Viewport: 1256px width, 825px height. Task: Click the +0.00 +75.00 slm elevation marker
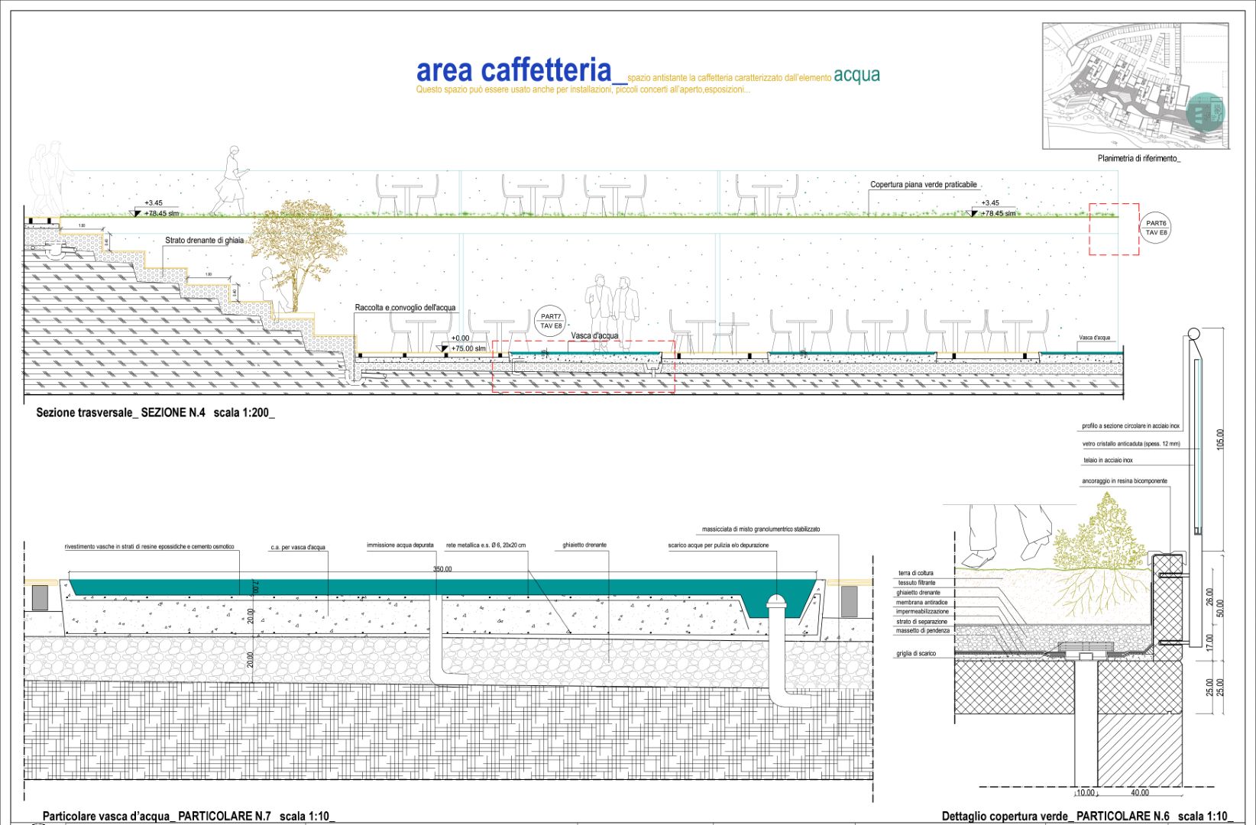coord(466,344)
